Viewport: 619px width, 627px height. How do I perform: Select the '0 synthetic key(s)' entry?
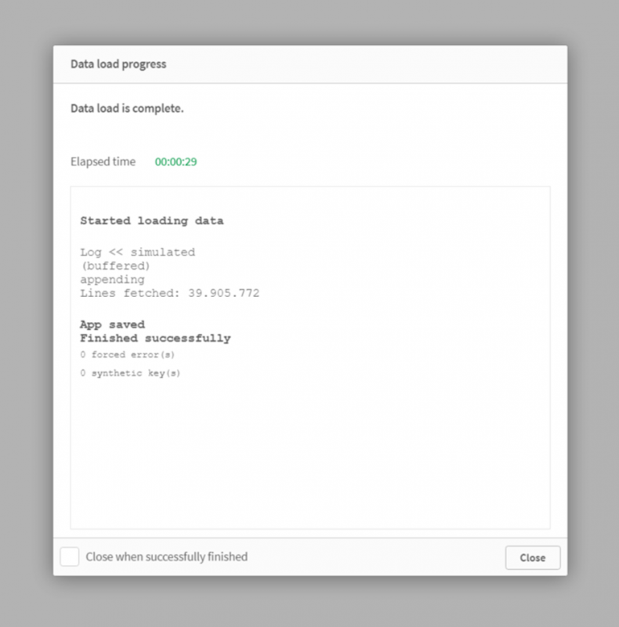pyautogui.click(x=132, y=373)
